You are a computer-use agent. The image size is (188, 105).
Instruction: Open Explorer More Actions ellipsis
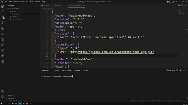[x=37, y=6]
